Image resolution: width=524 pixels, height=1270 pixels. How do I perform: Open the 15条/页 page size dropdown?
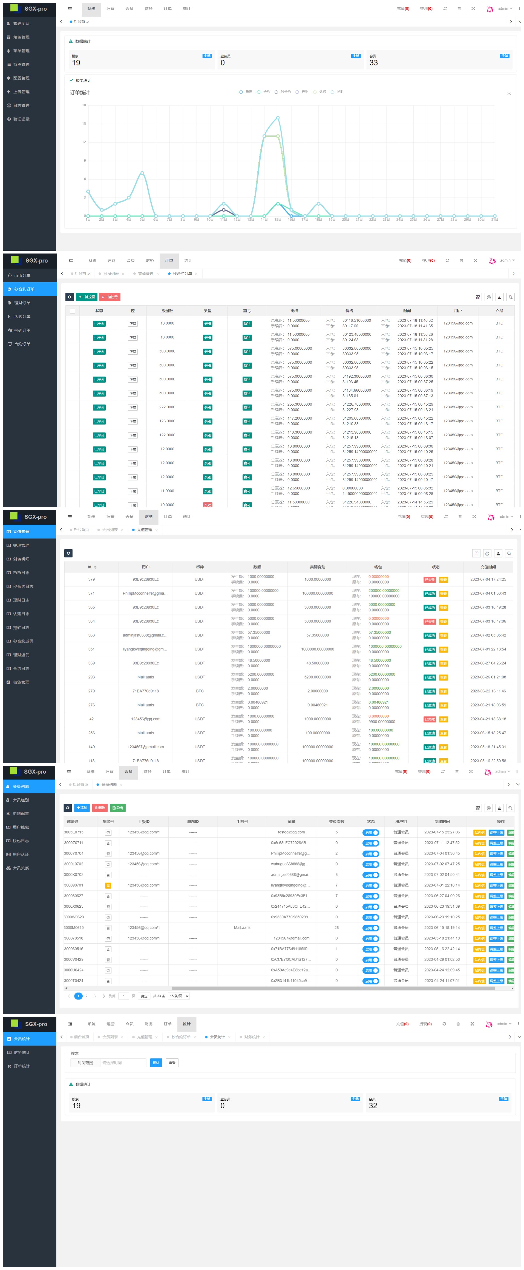pyautogui.click(x=179, y=996)
